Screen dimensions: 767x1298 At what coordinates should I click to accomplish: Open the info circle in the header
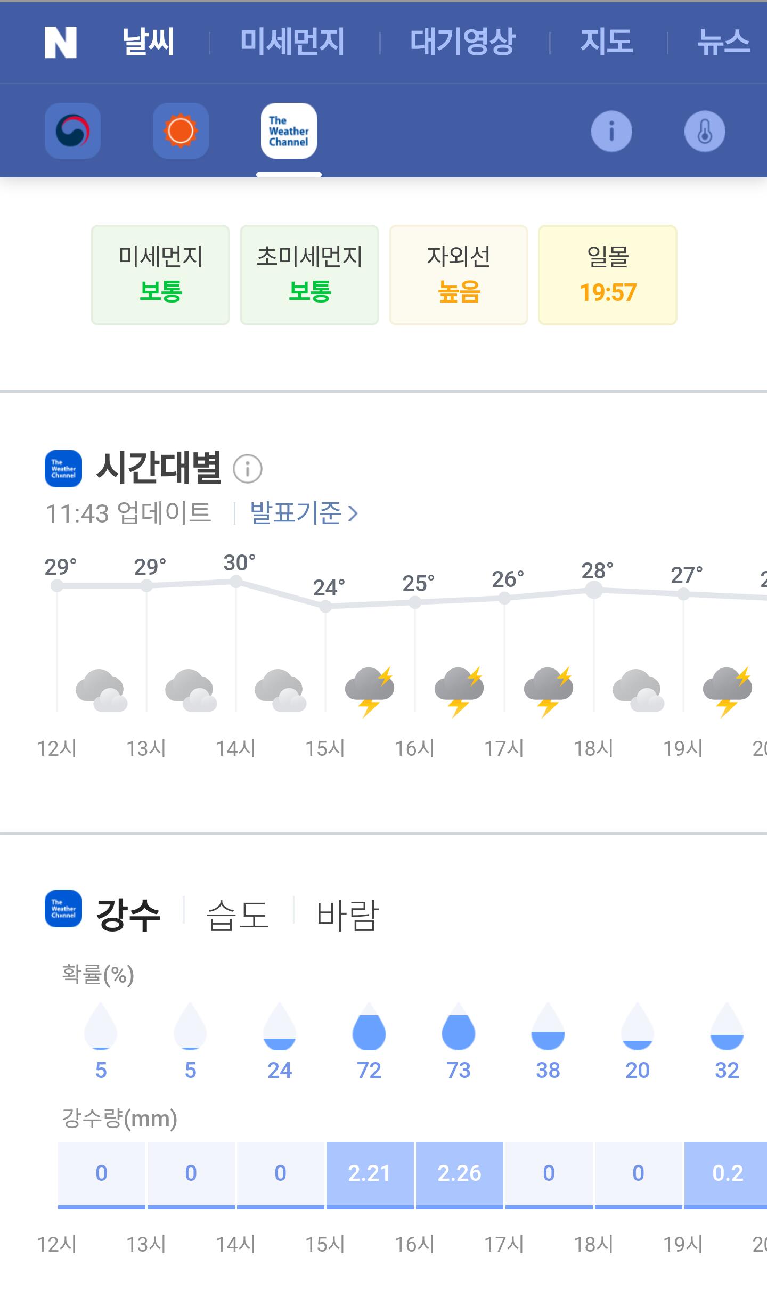(611, 131)
